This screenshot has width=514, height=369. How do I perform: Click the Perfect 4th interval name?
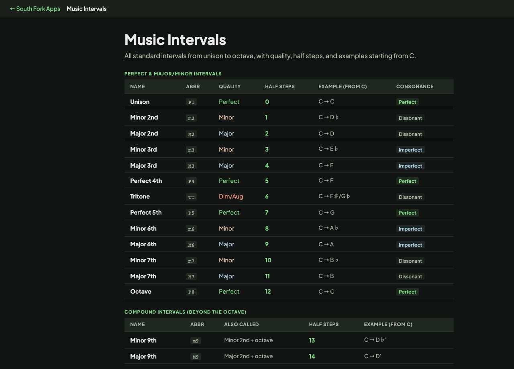[x=146, y=181]
